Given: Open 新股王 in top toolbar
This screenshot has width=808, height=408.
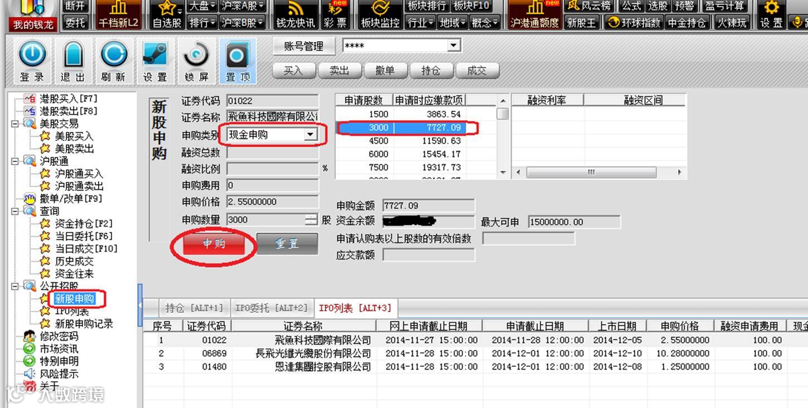Looking at the screenshot, I should click(582, 23).
